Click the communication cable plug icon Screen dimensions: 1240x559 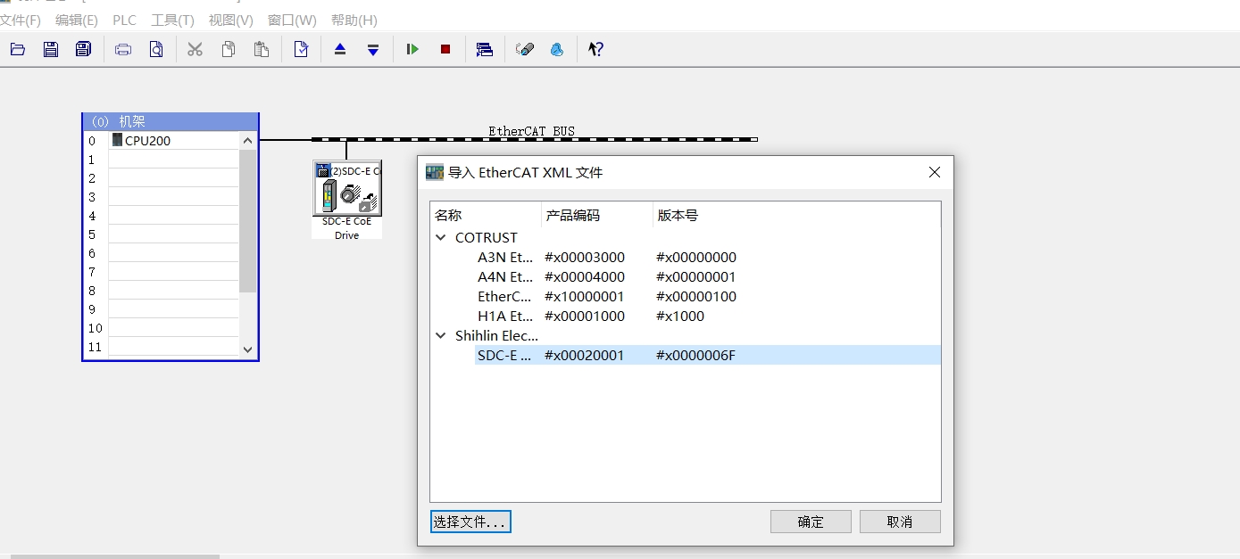525,49
